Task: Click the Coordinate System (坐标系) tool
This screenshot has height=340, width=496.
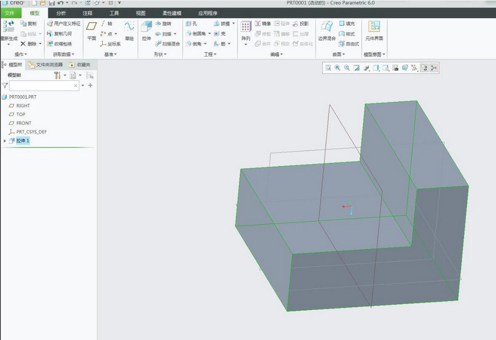Action: tap(110, 44)
